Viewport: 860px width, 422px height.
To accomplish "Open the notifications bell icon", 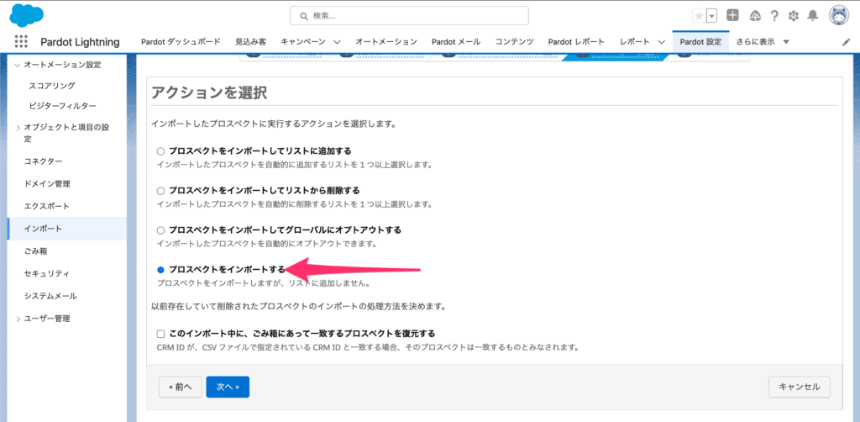I will coord(813,16).
